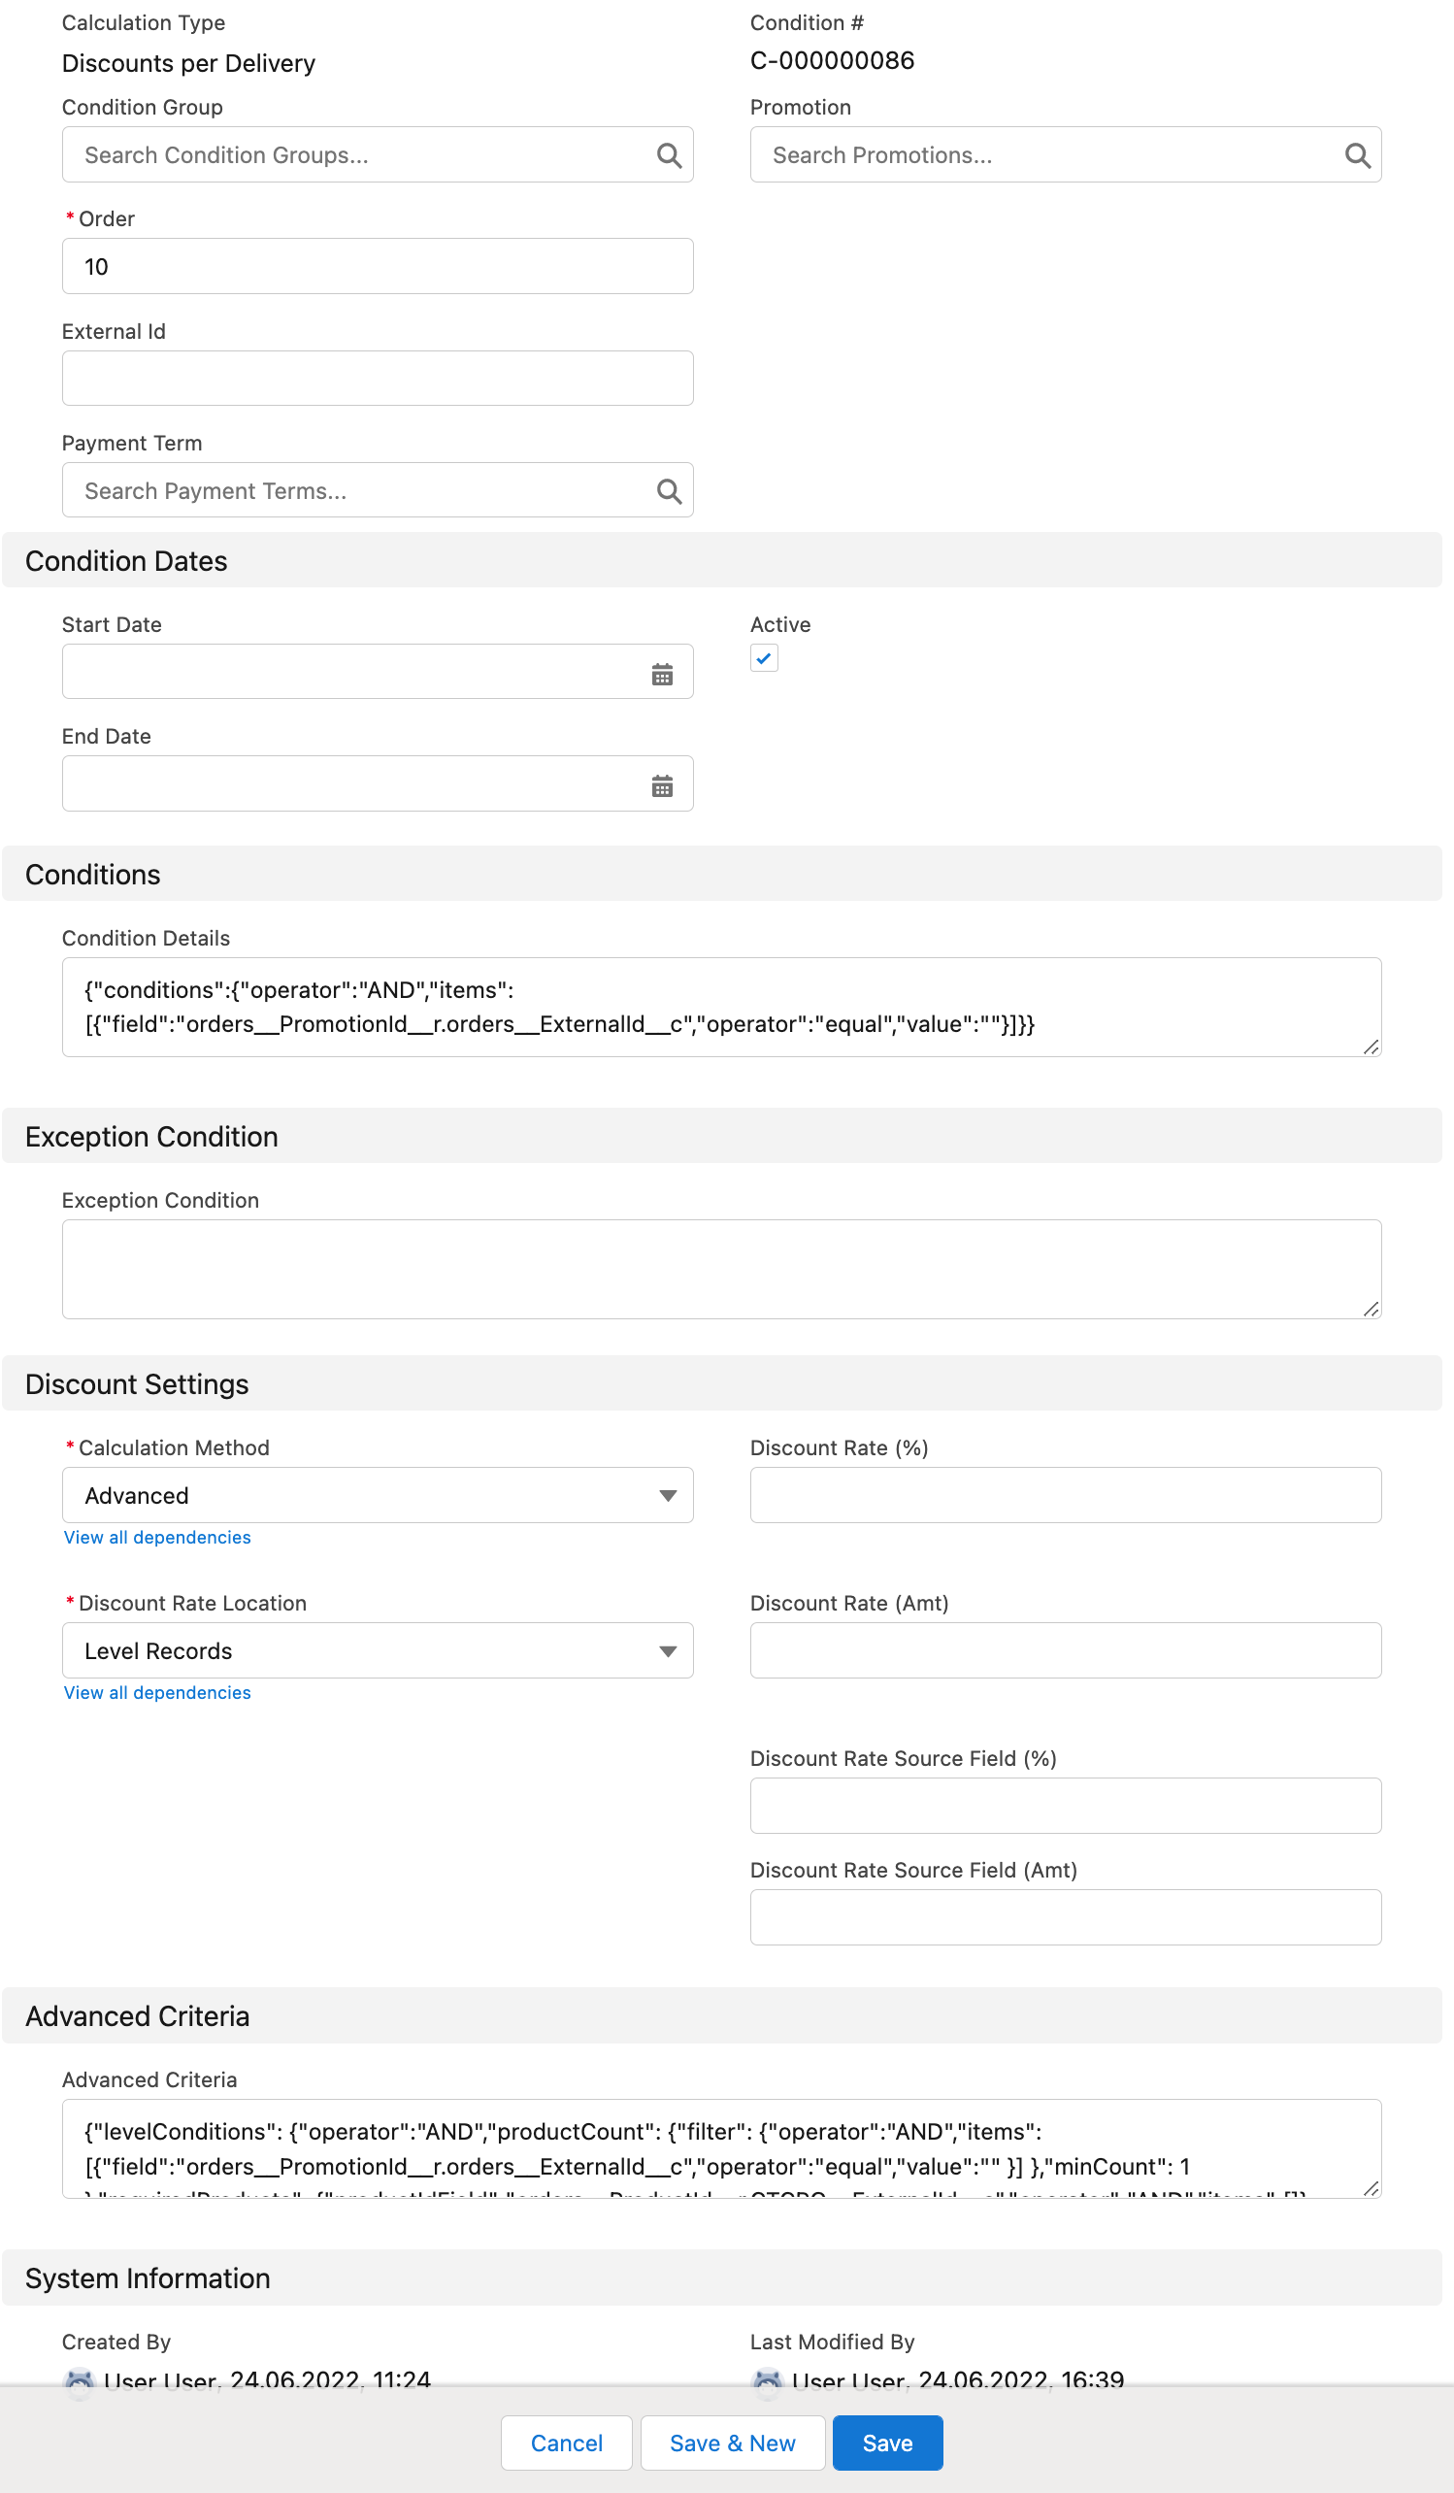Image resolution: width=1454 pixels, height=2493 pixels.
Task: Open the Calculation Method dropdown
Action: [x=377, y=1495]
